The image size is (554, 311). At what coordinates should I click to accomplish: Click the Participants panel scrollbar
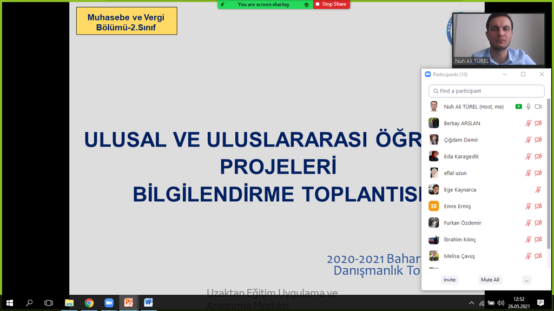tap(549, 173)
